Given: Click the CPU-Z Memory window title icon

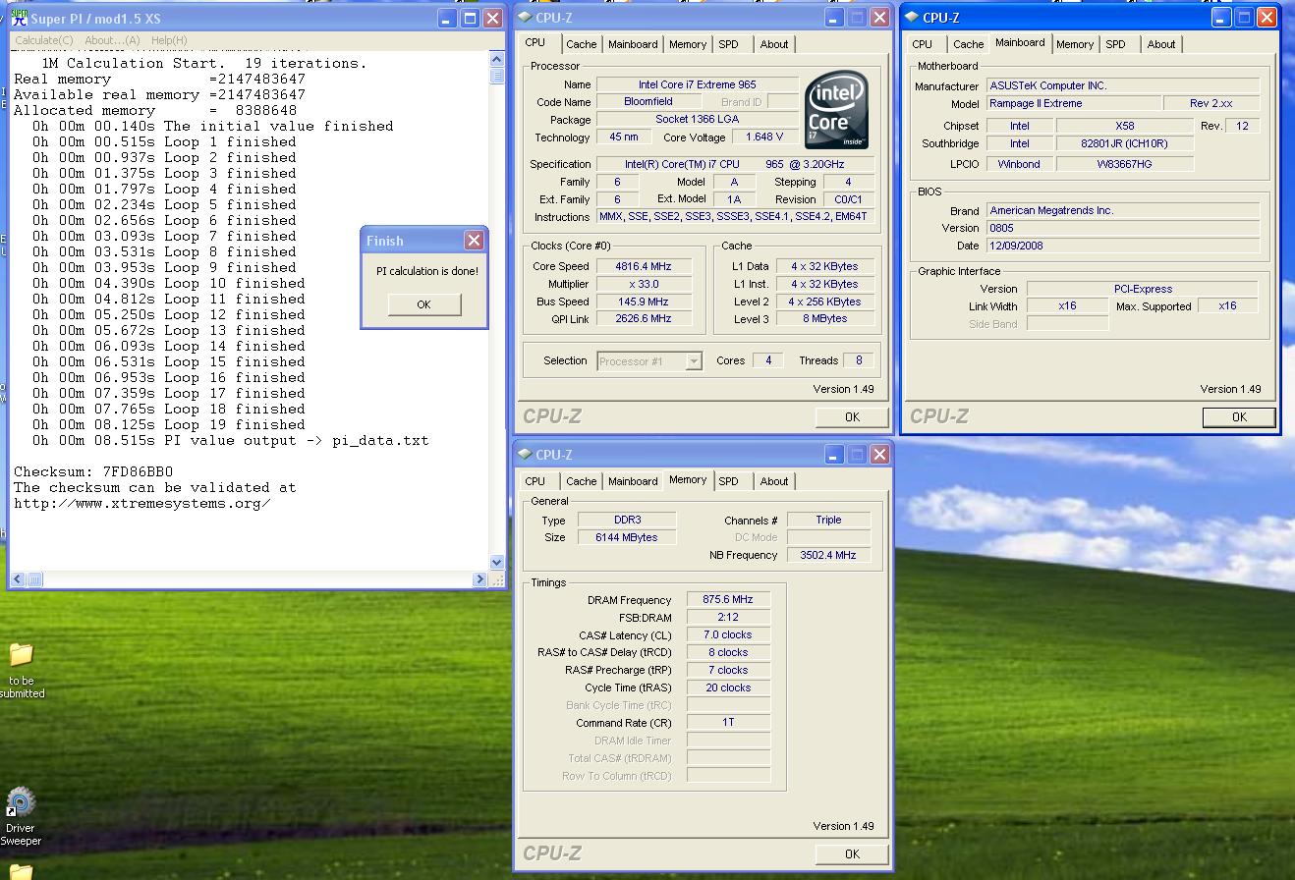Looking at the screenshot, I should tap(524, 455).
